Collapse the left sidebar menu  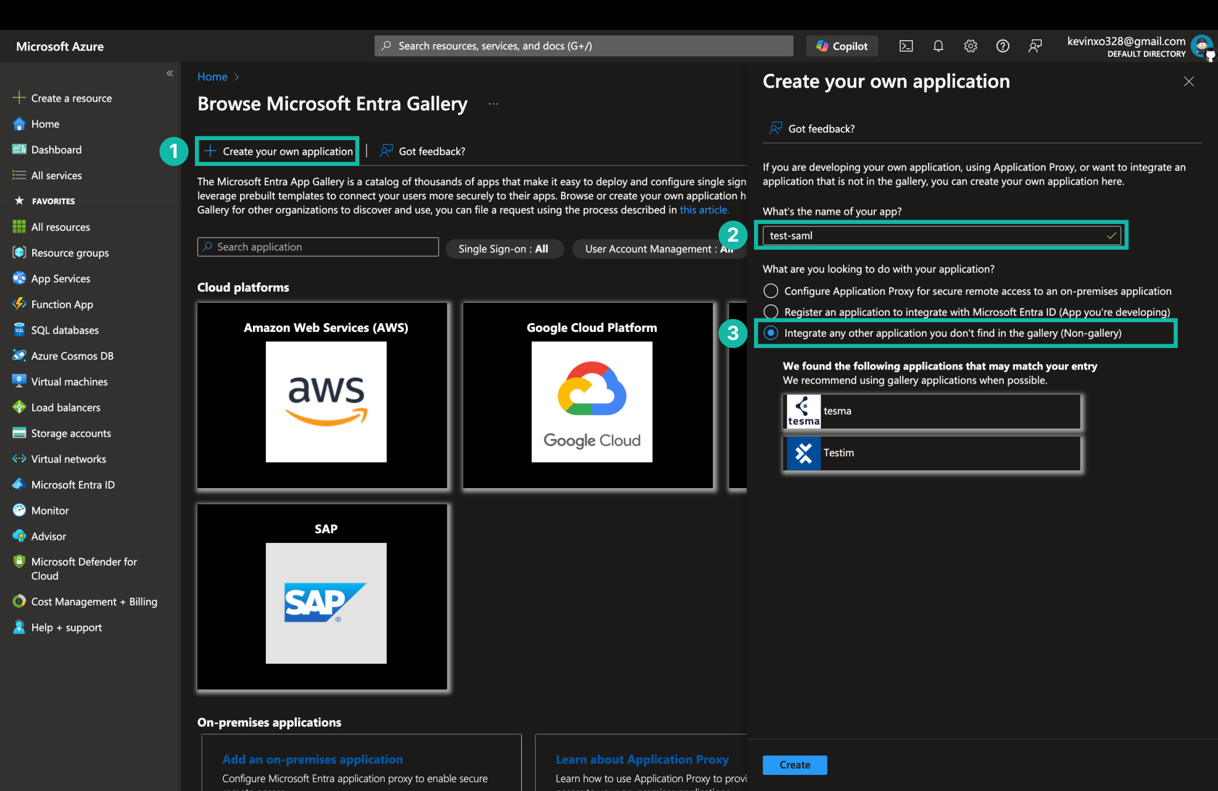(x=170, y=73)
